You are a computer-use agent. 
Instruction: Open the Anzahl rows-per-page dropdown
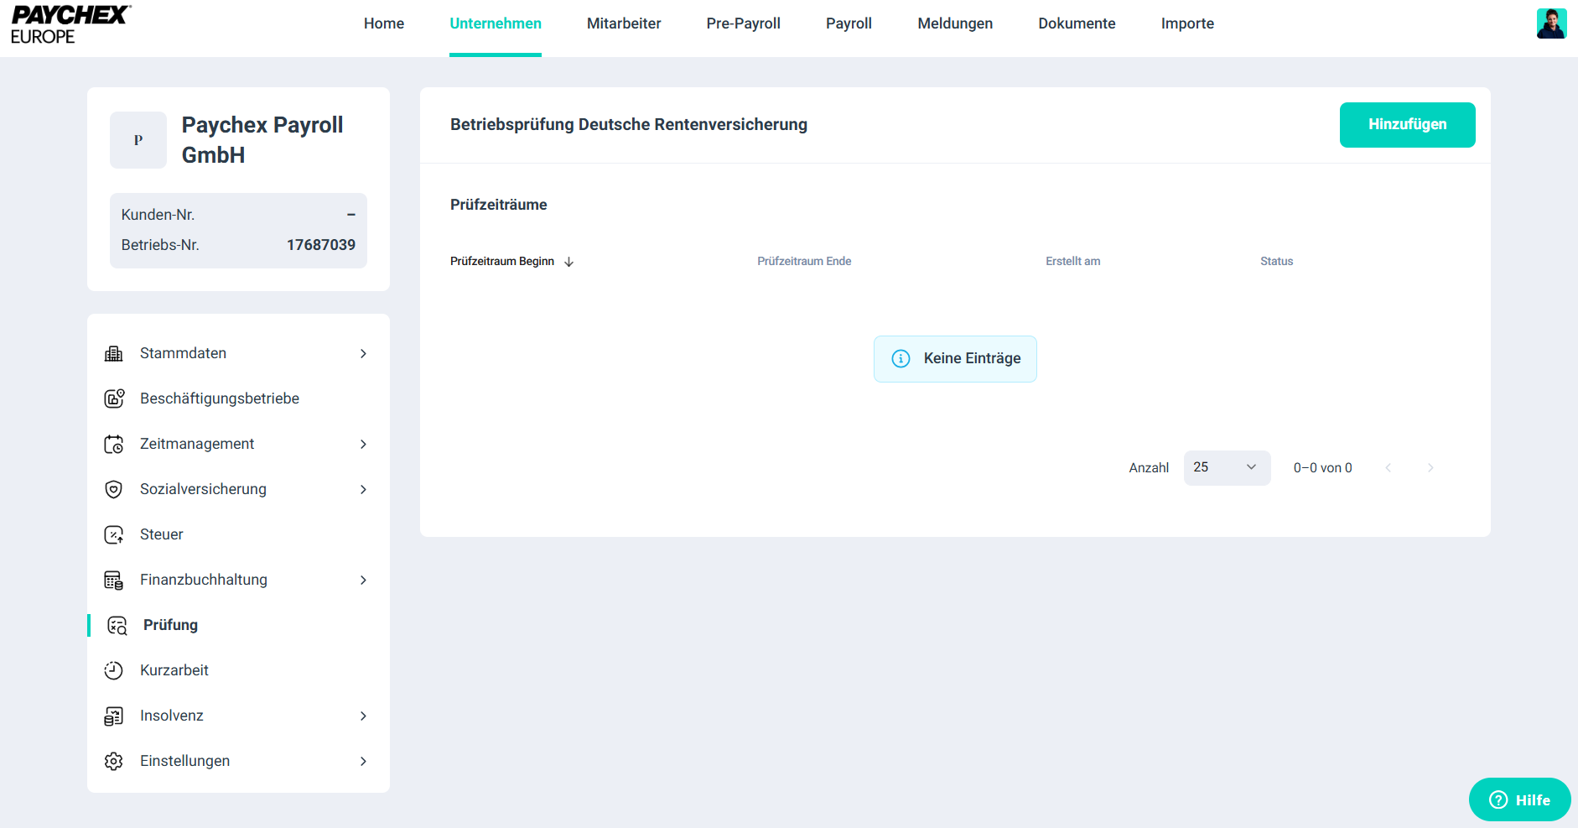tap(1226, 467)
